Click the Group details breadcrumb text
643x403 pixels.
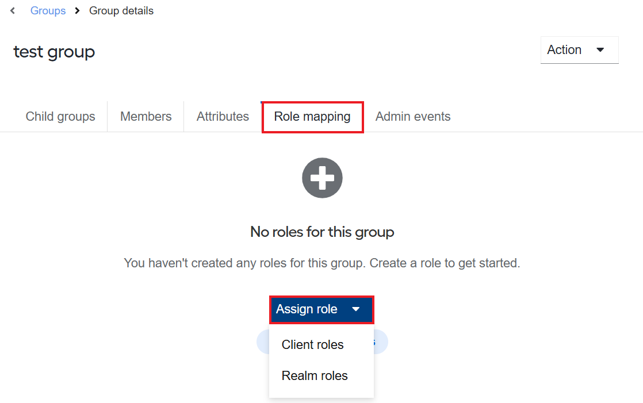click(121, 11)
